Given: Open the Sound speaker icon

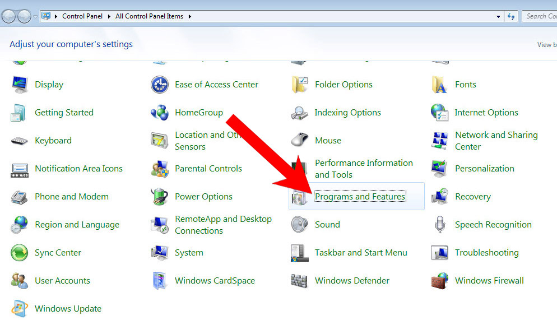Looking at the screenshot, I should tap(299, 225).
